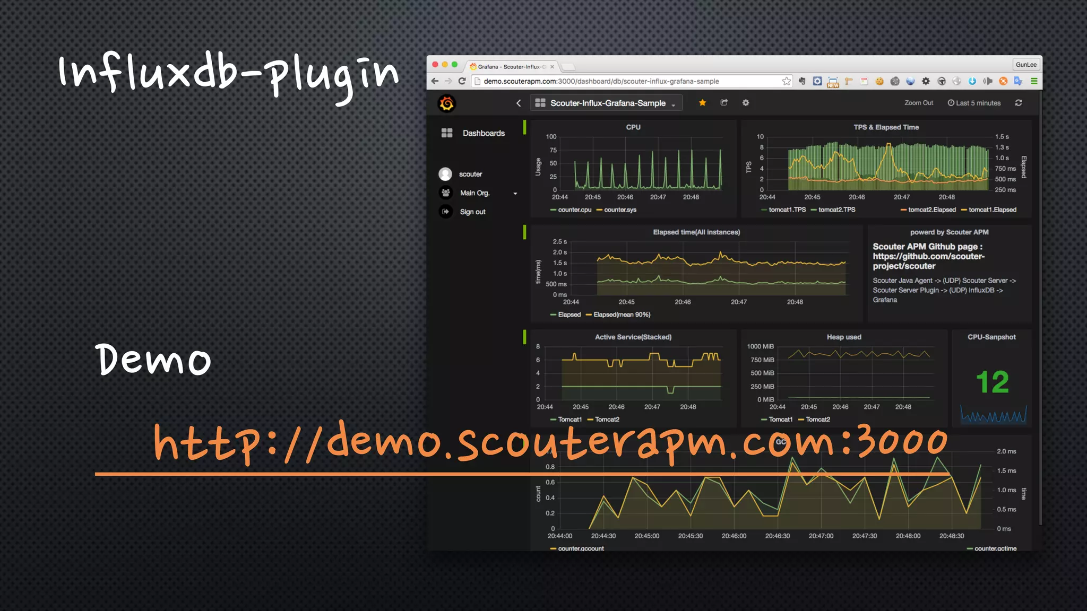Bookmark the page with the address bar star
This screenshot has width=1087, height=611.
coord(786,81)
